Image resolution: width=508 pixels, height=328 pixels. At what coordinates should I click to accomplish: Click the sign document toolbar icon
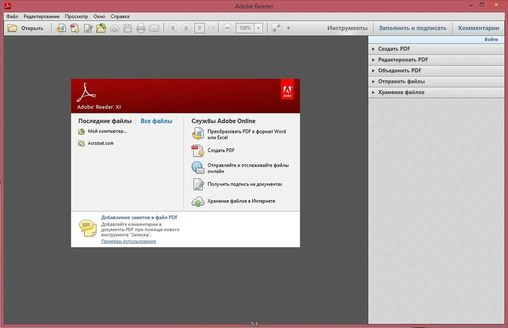88,28
